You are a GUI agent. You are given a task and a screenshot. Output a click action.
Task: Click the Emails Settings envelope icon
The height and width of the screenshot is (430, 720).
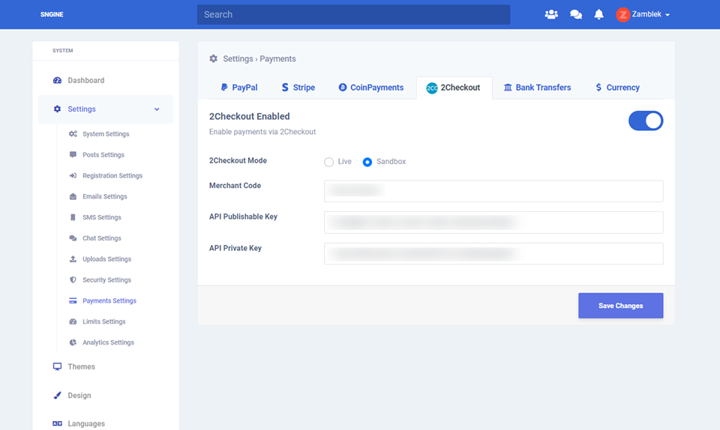[73, 196]
